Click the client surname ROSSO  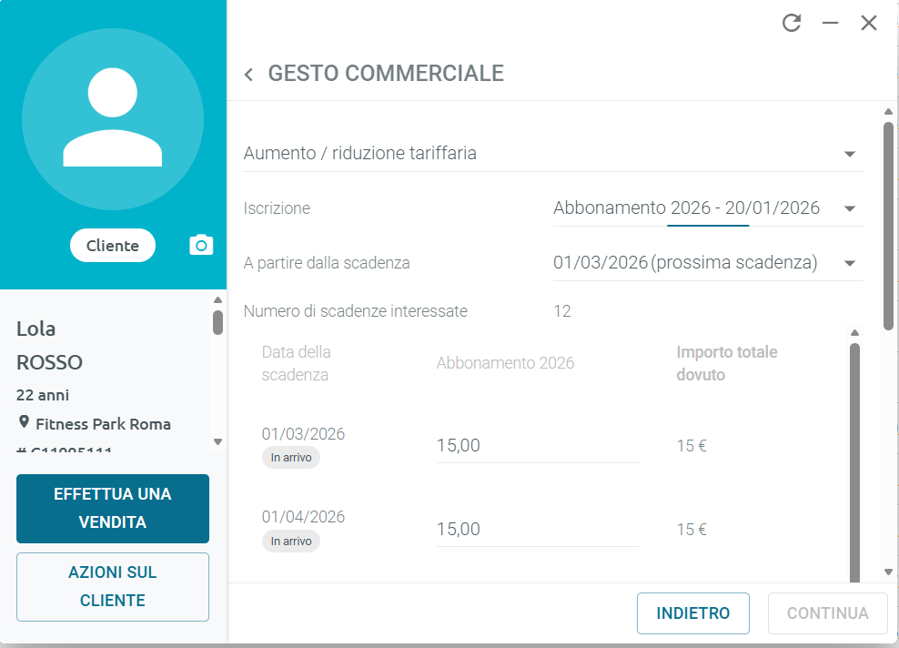49,362
